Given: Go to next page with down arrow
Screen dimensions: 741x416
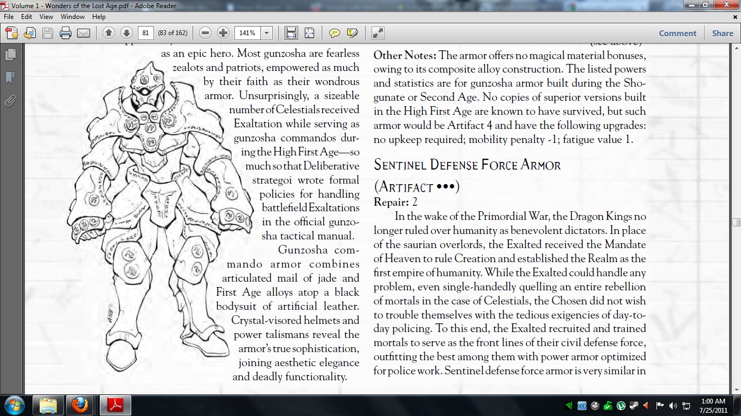Looking at the screenshot, I should [126, 33].
